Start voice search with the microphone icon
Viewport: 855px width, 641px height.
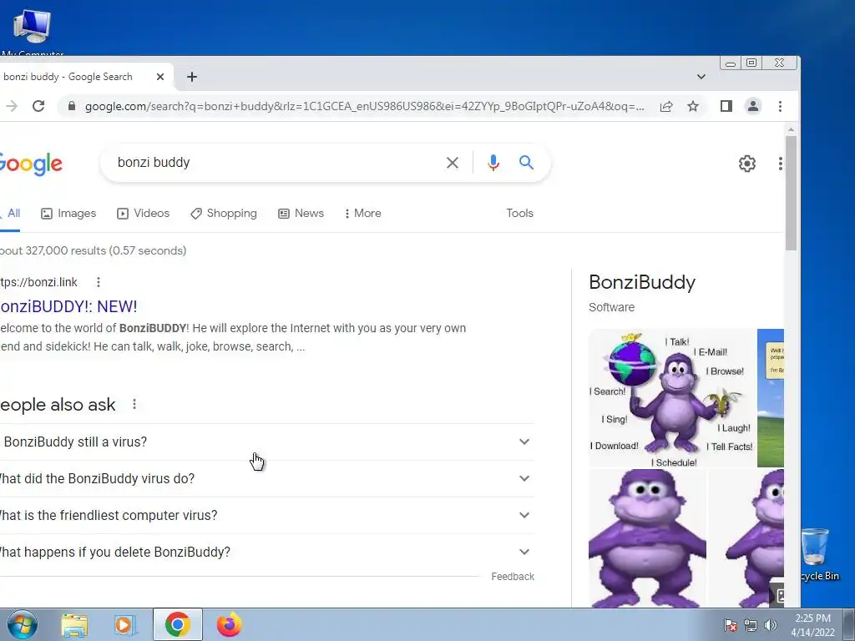click(x=493, y=163)
